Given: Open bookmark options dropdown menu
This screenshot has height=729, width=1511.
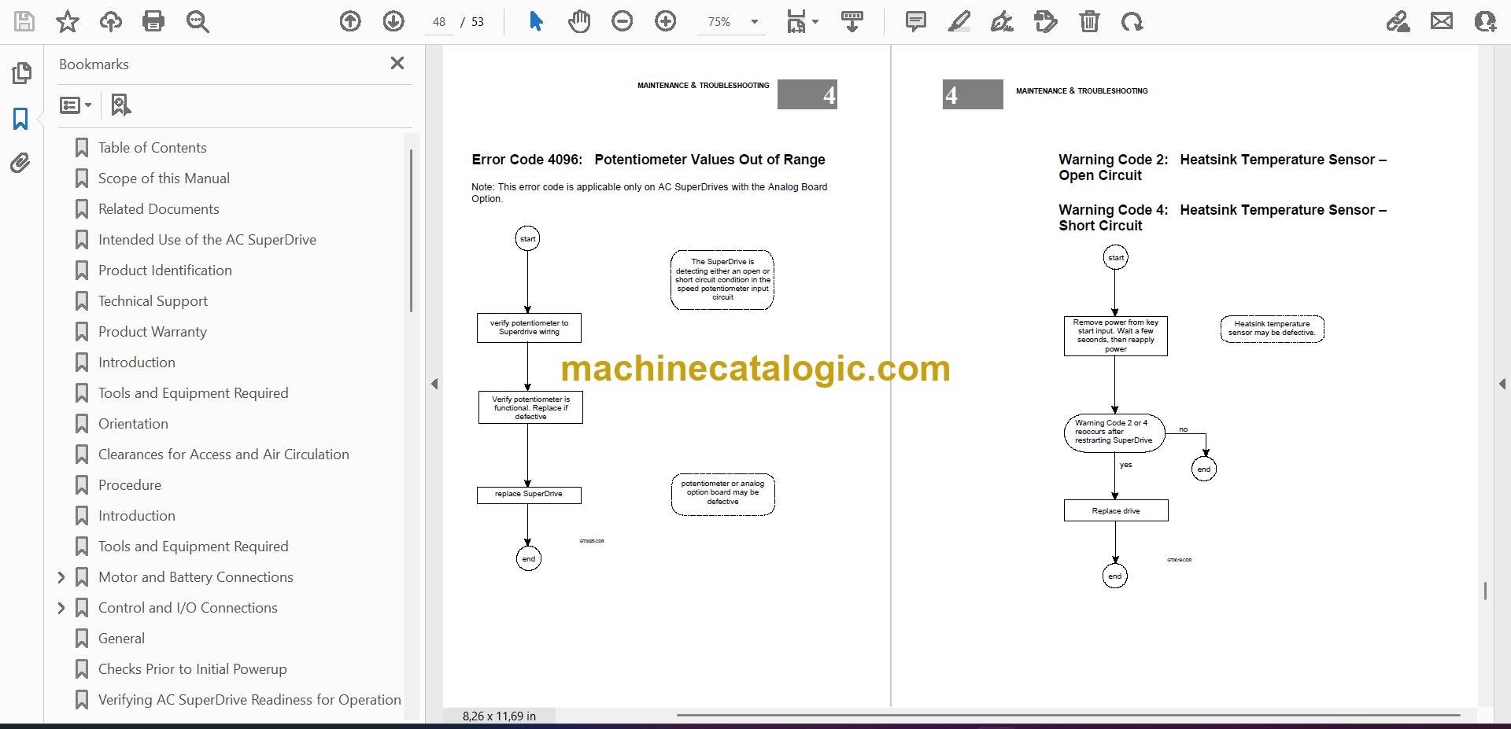Looking at the screenshot, I should click(76, 105).
